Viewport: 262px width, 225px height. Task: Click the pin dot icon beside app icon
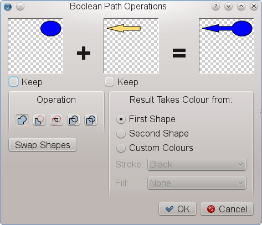[x=20, y=7]
